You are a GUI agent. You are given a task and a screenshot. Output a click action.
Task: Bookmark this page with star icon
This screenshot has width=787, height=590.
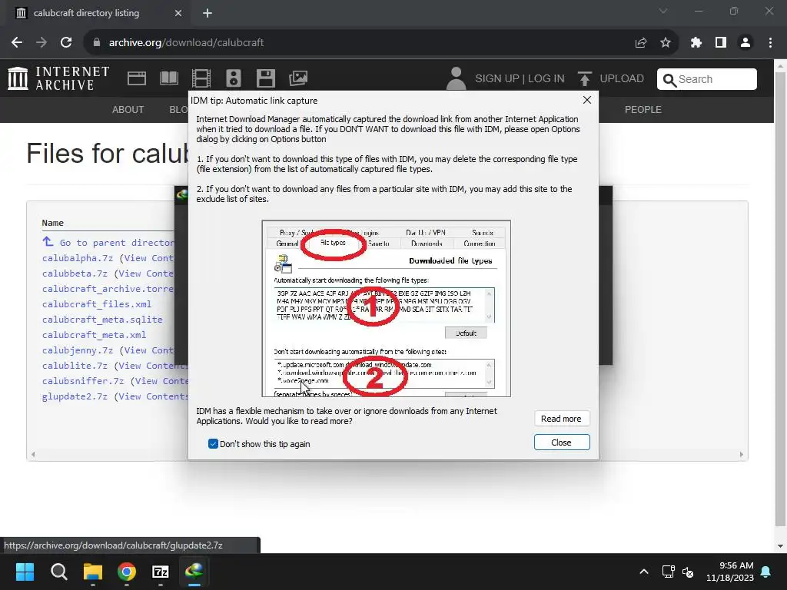pyautogui.click(x=666, y=43)
